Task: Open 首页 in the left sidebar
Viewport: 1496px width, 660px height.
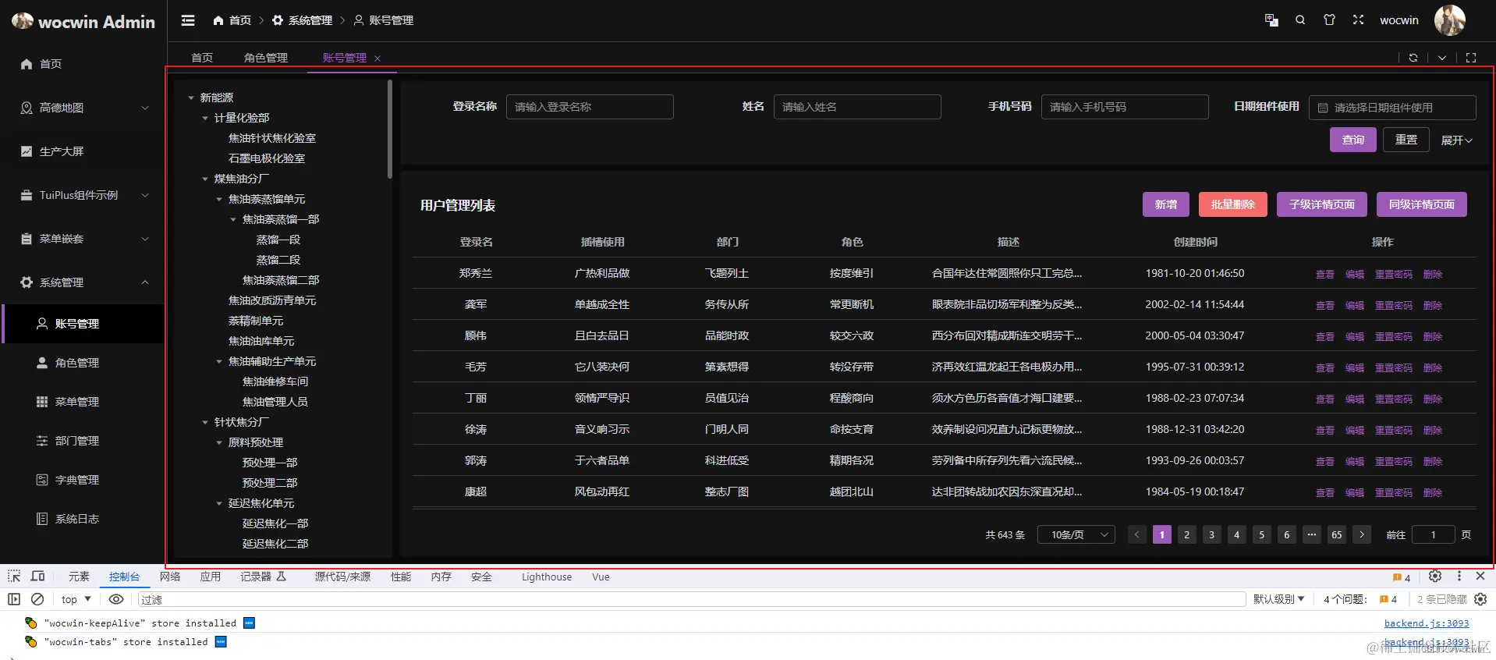Action: click(83, 64)
